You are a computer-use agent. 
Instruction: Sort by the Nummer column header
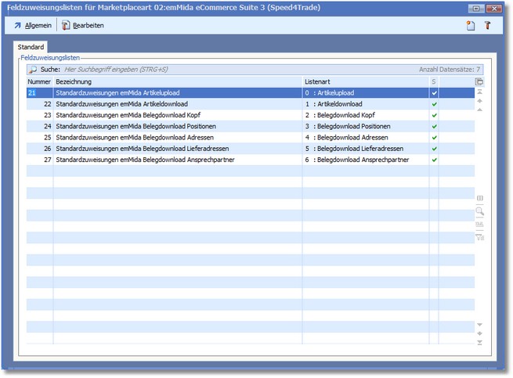tap(39, 81)
